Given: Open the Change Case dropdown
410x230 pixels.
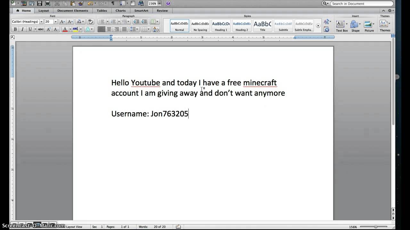Looking at the screenshot, I should click(80, 22).
